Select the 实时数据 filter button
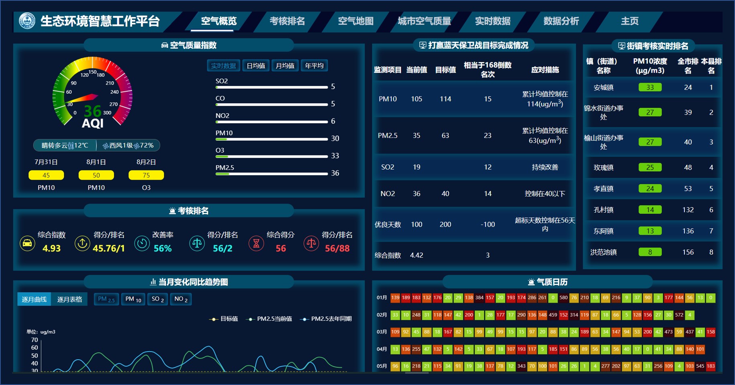Viewport: 735px width, 385px height. [223, 66]
